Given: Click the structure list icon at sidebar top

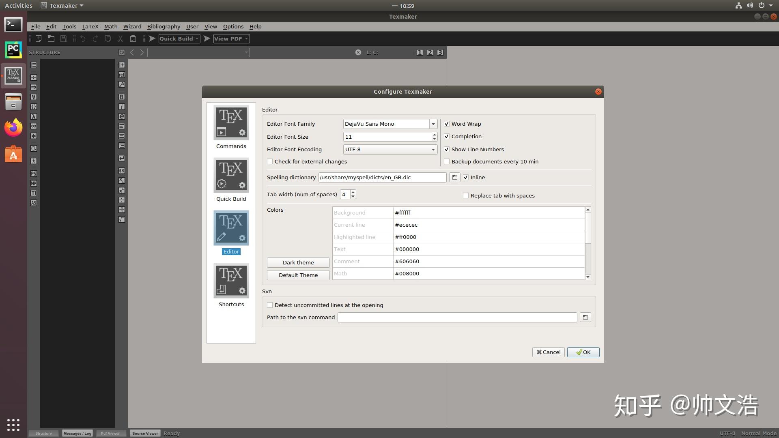Looking at the screenshot, I should [34, 65].
